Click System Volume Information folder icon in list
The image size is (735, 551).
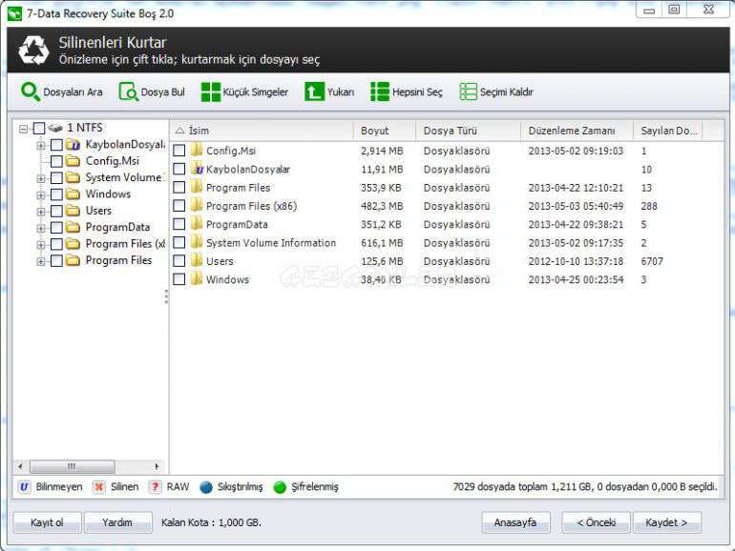(197, 242)
